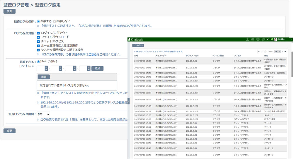Select the IPv6 radio button
Screen dimensions: 293x159
pyautogui.click(x=49, y=62)
